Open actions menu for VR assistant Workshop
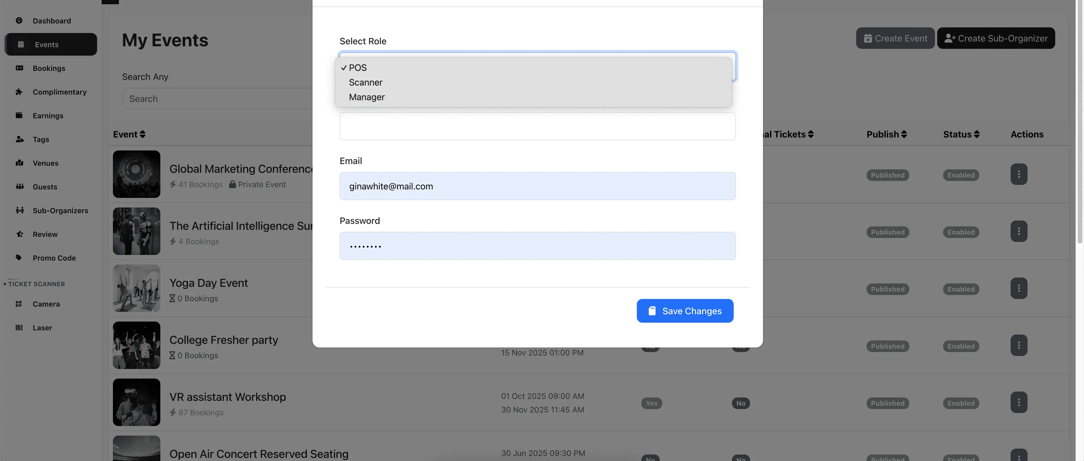1084x461 pixels. pos(1018,403)
